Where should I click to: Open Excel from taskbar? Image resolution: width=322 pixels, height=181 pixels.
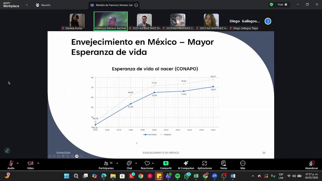click(196, 176)
